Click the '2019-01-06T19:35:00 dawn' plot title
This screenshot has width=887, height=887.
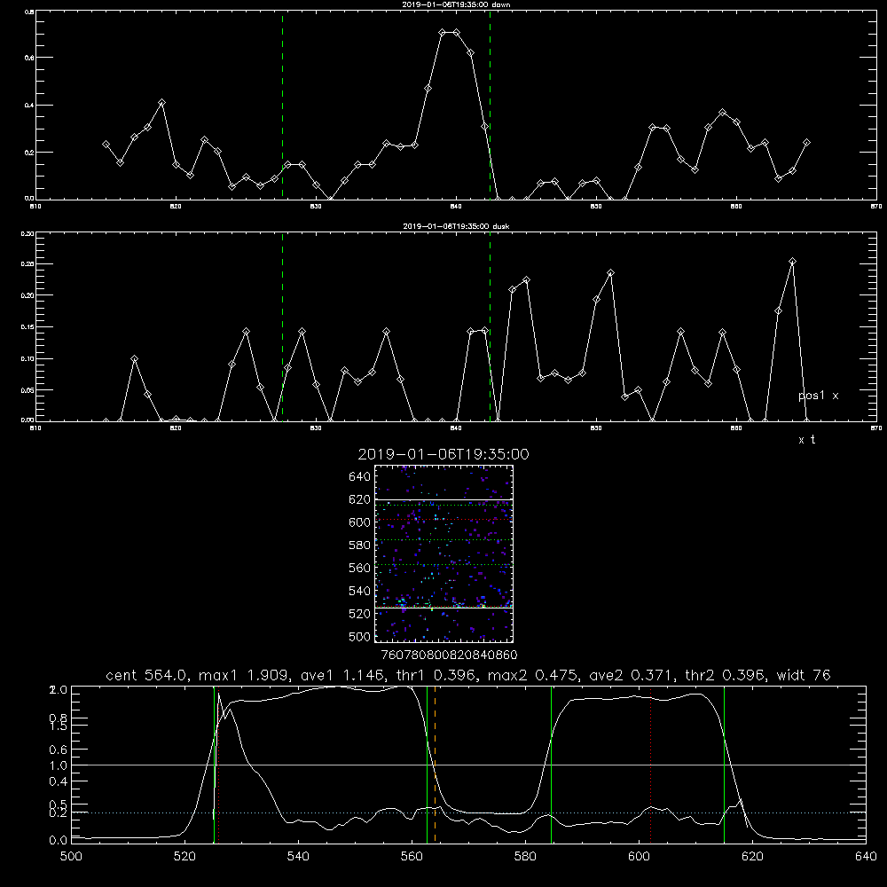tap(456, 4)
